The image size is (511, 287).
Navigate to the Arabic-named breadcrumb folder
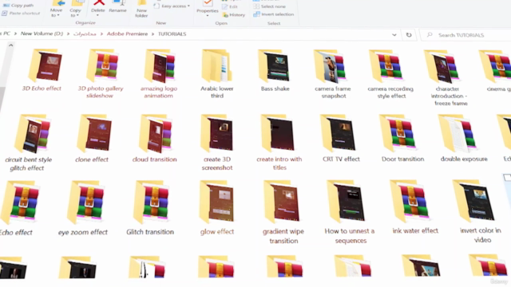pyautogui.click(x=85, y=33)
